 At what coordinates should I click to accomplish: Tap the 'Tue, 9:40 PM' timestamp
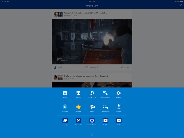point(69,79)
